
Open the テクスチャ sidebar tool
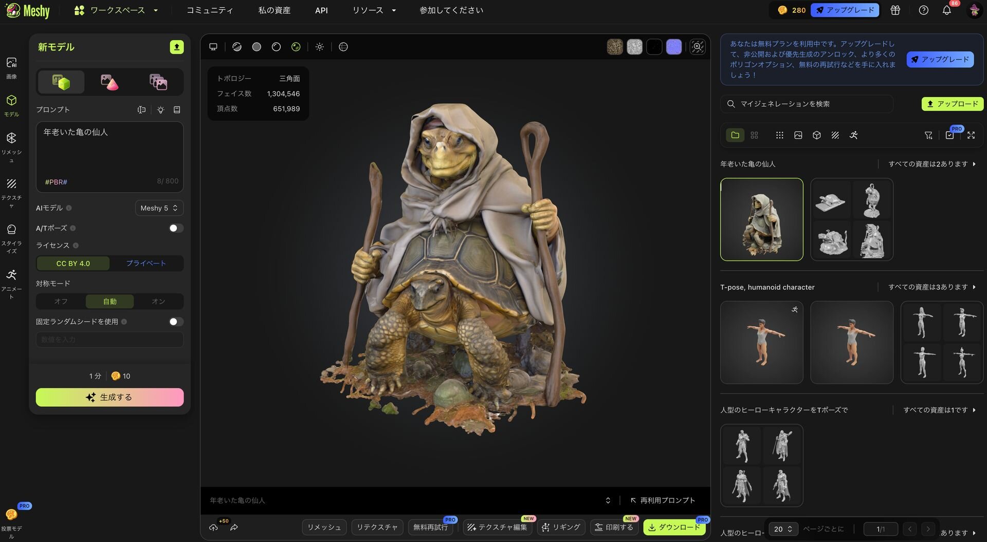(x=11, y=193)
